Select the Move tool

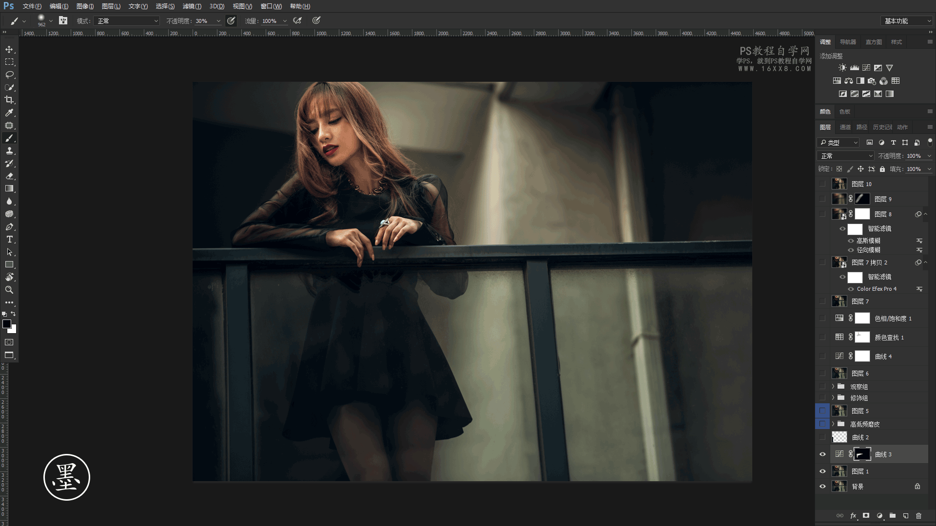(9, 50)
